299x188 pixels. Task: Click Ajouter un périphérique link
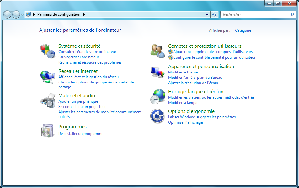point(78,101)
